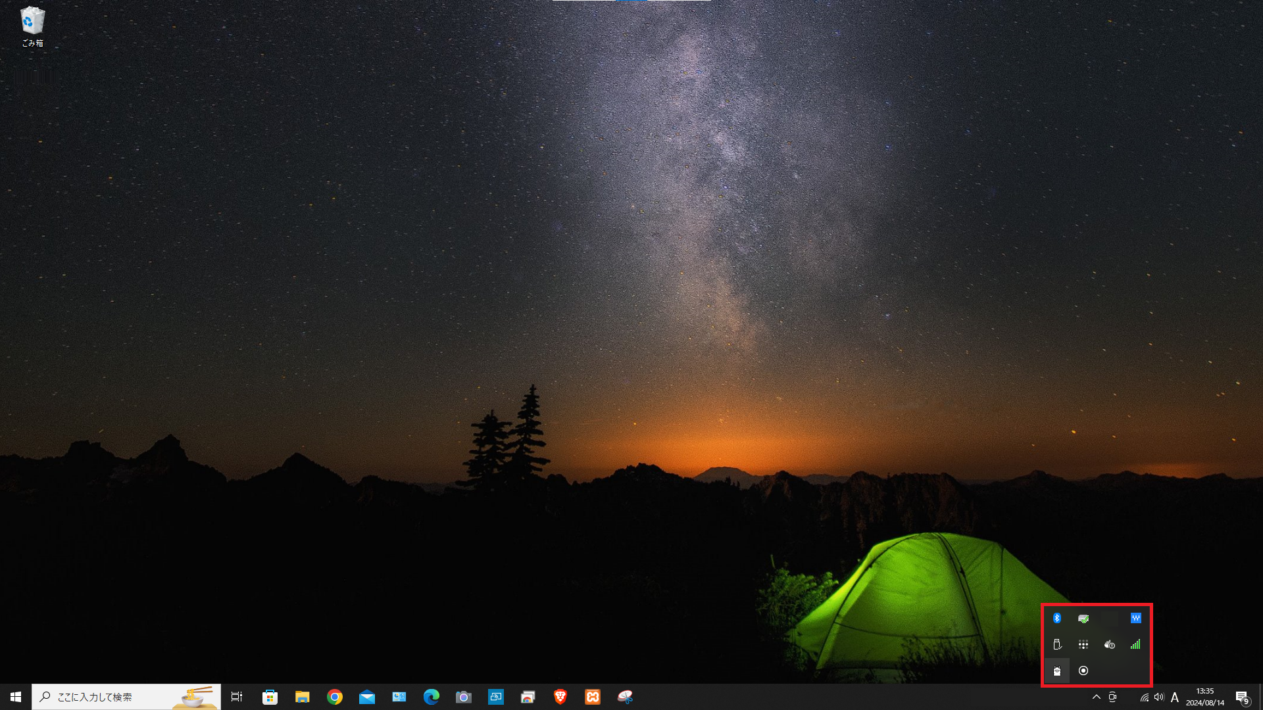Open the Bluetooth tray icon
This screenshot has width=1263, height=710.
1057,618
